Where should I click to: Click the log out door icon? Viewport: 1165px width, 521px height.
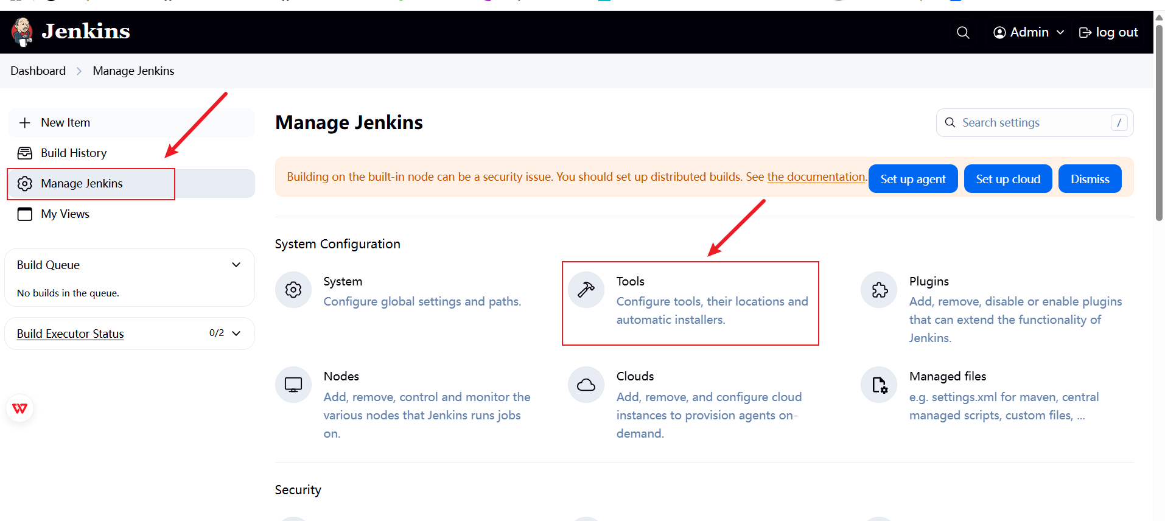(x=1085, y=32)
